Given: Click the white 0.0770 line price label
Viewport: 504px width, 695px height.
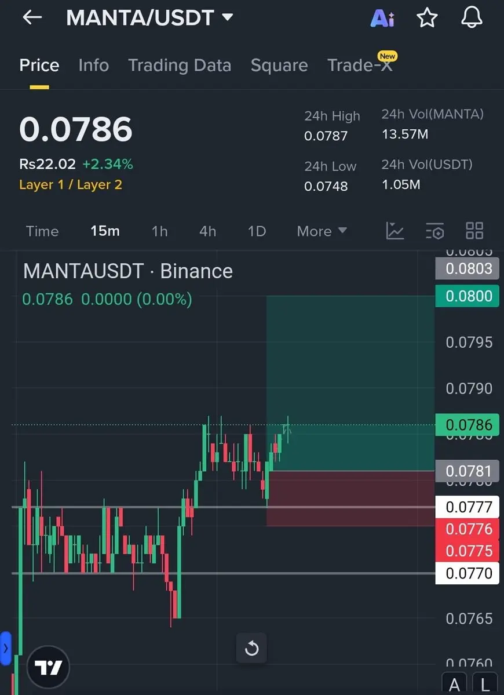Looking at the screenshot, I should (468, 573).
